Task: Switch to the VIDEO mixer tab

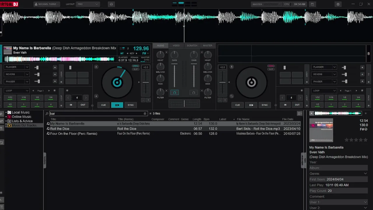Action: 176,45
